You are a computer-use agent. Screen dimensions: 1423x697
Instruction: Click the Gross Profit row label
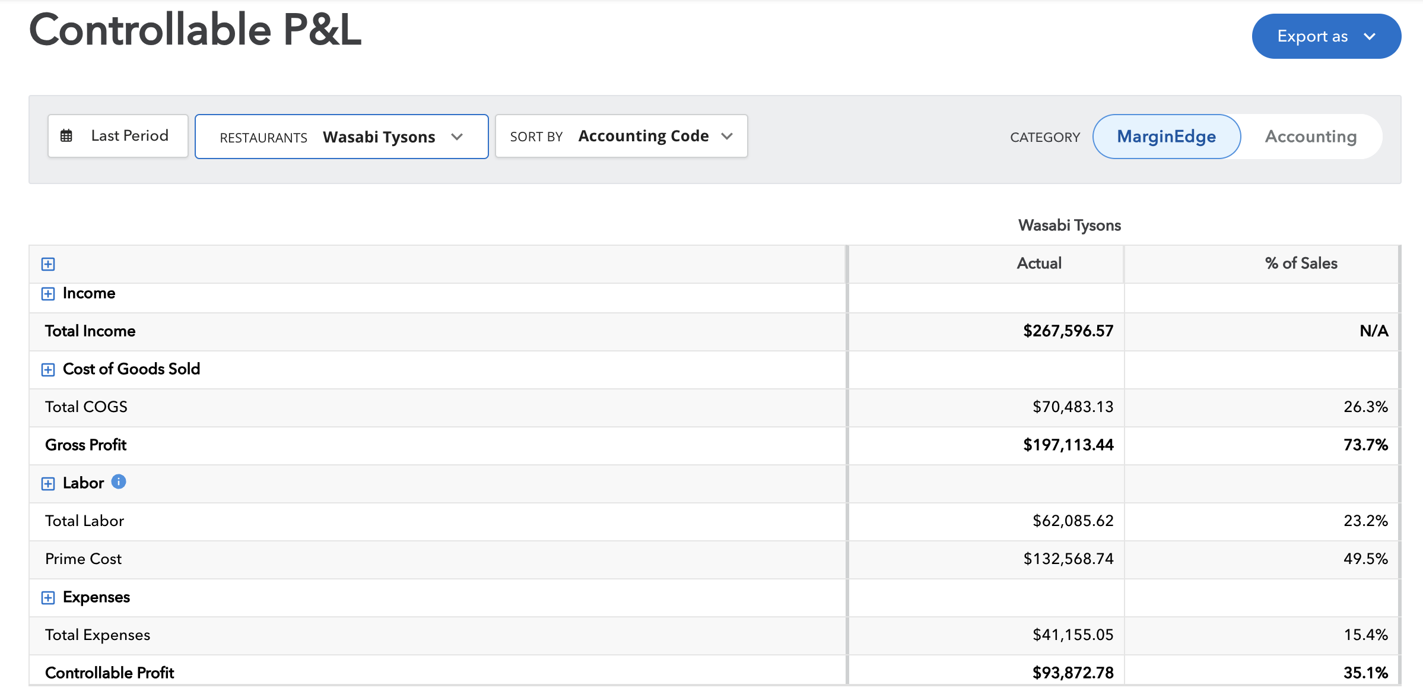tap(86, 445)
